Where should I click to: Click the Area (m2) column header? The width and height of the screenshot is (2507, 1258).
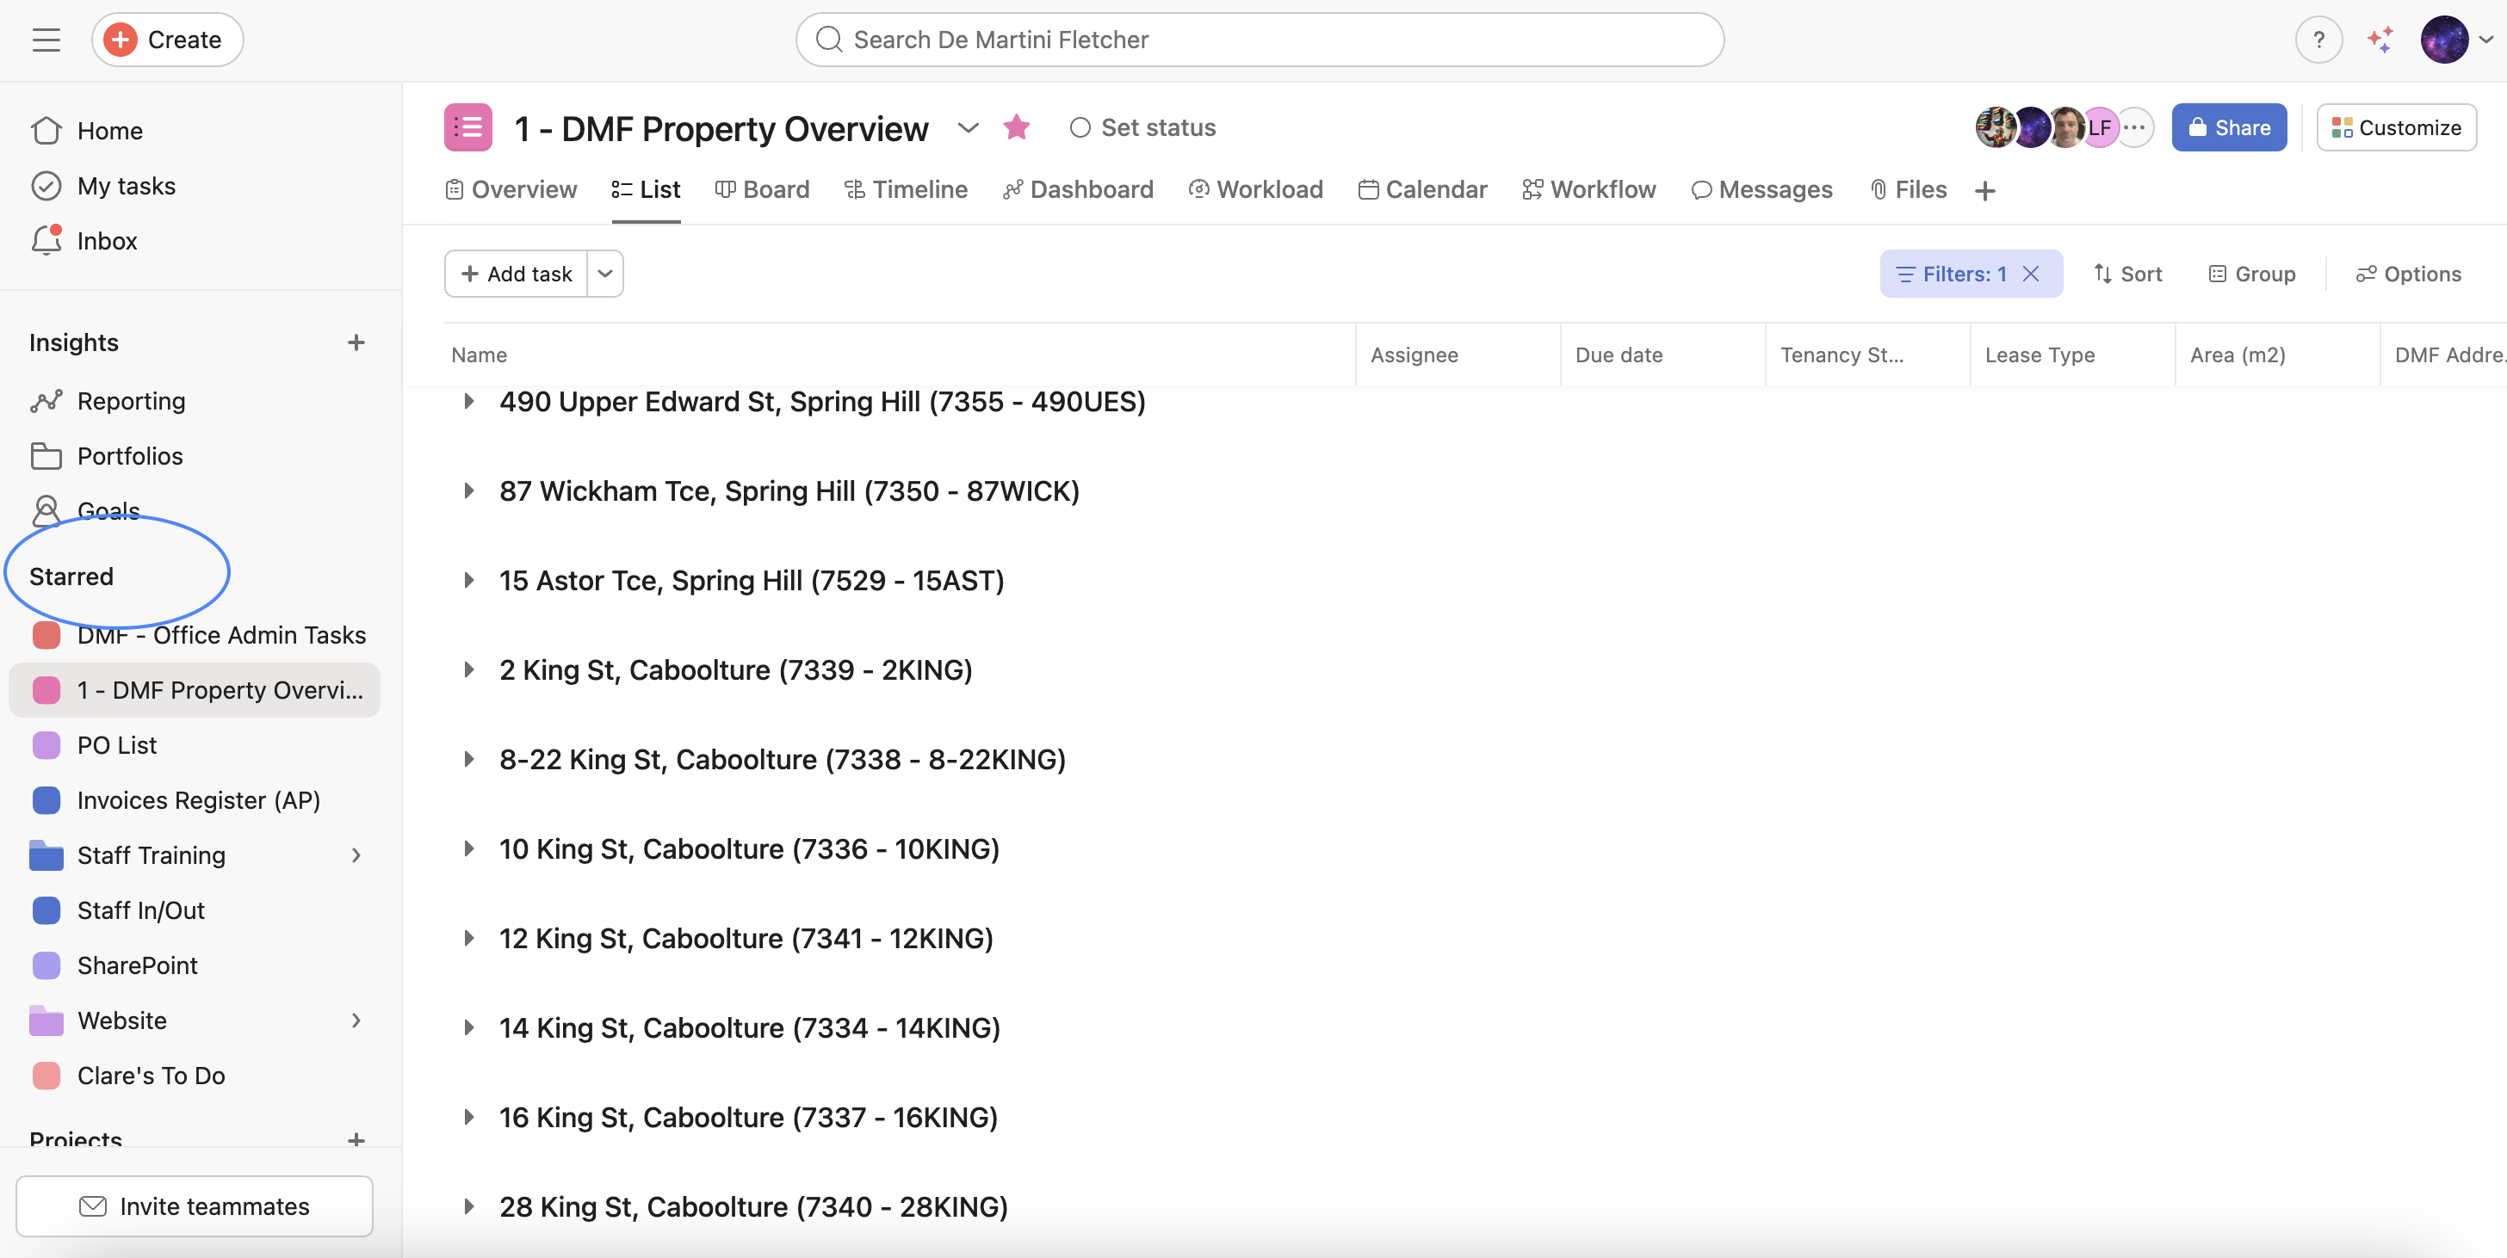2277,355
